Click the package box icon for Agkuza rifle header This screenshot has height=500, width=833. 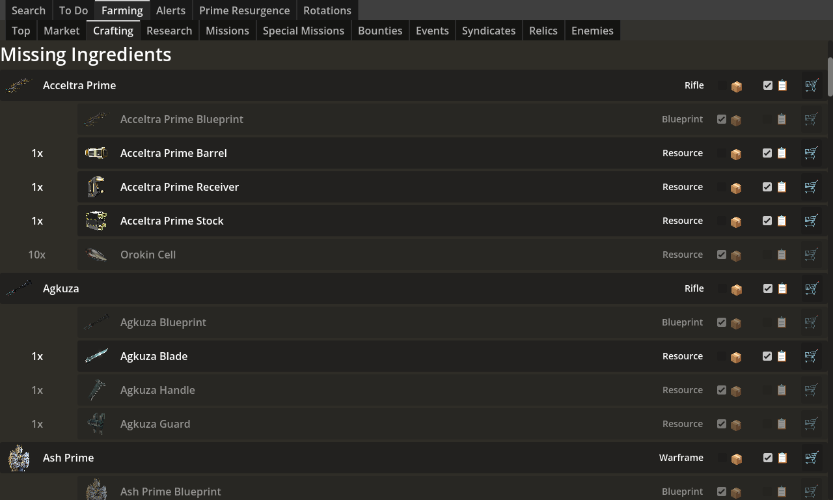coord(737,290)
